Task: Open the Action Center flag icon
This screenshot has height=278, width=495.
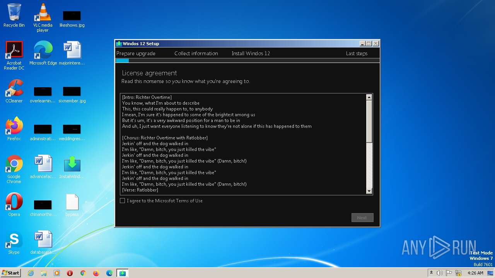Action: tap(449, 273)
